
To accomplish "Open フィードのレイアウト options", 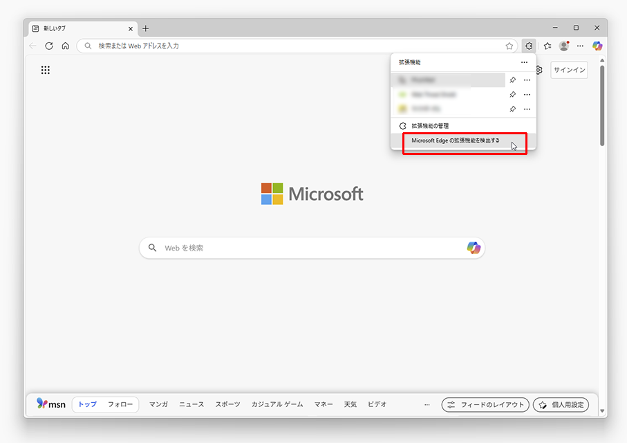I will tap(485, 404).
